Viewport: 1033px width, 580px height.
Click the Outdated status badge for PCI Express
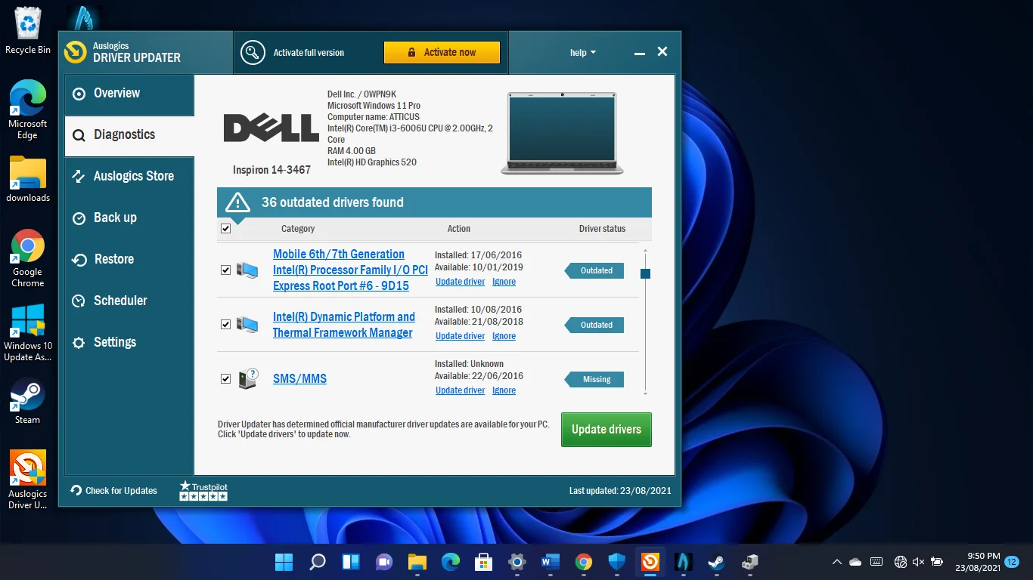coord(594,270)
